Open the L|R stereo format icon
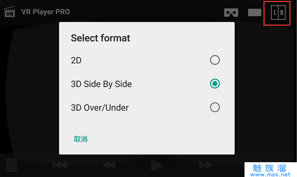This screenshot has width=297, height=177. pyautogui.click(x=278, y=12)
